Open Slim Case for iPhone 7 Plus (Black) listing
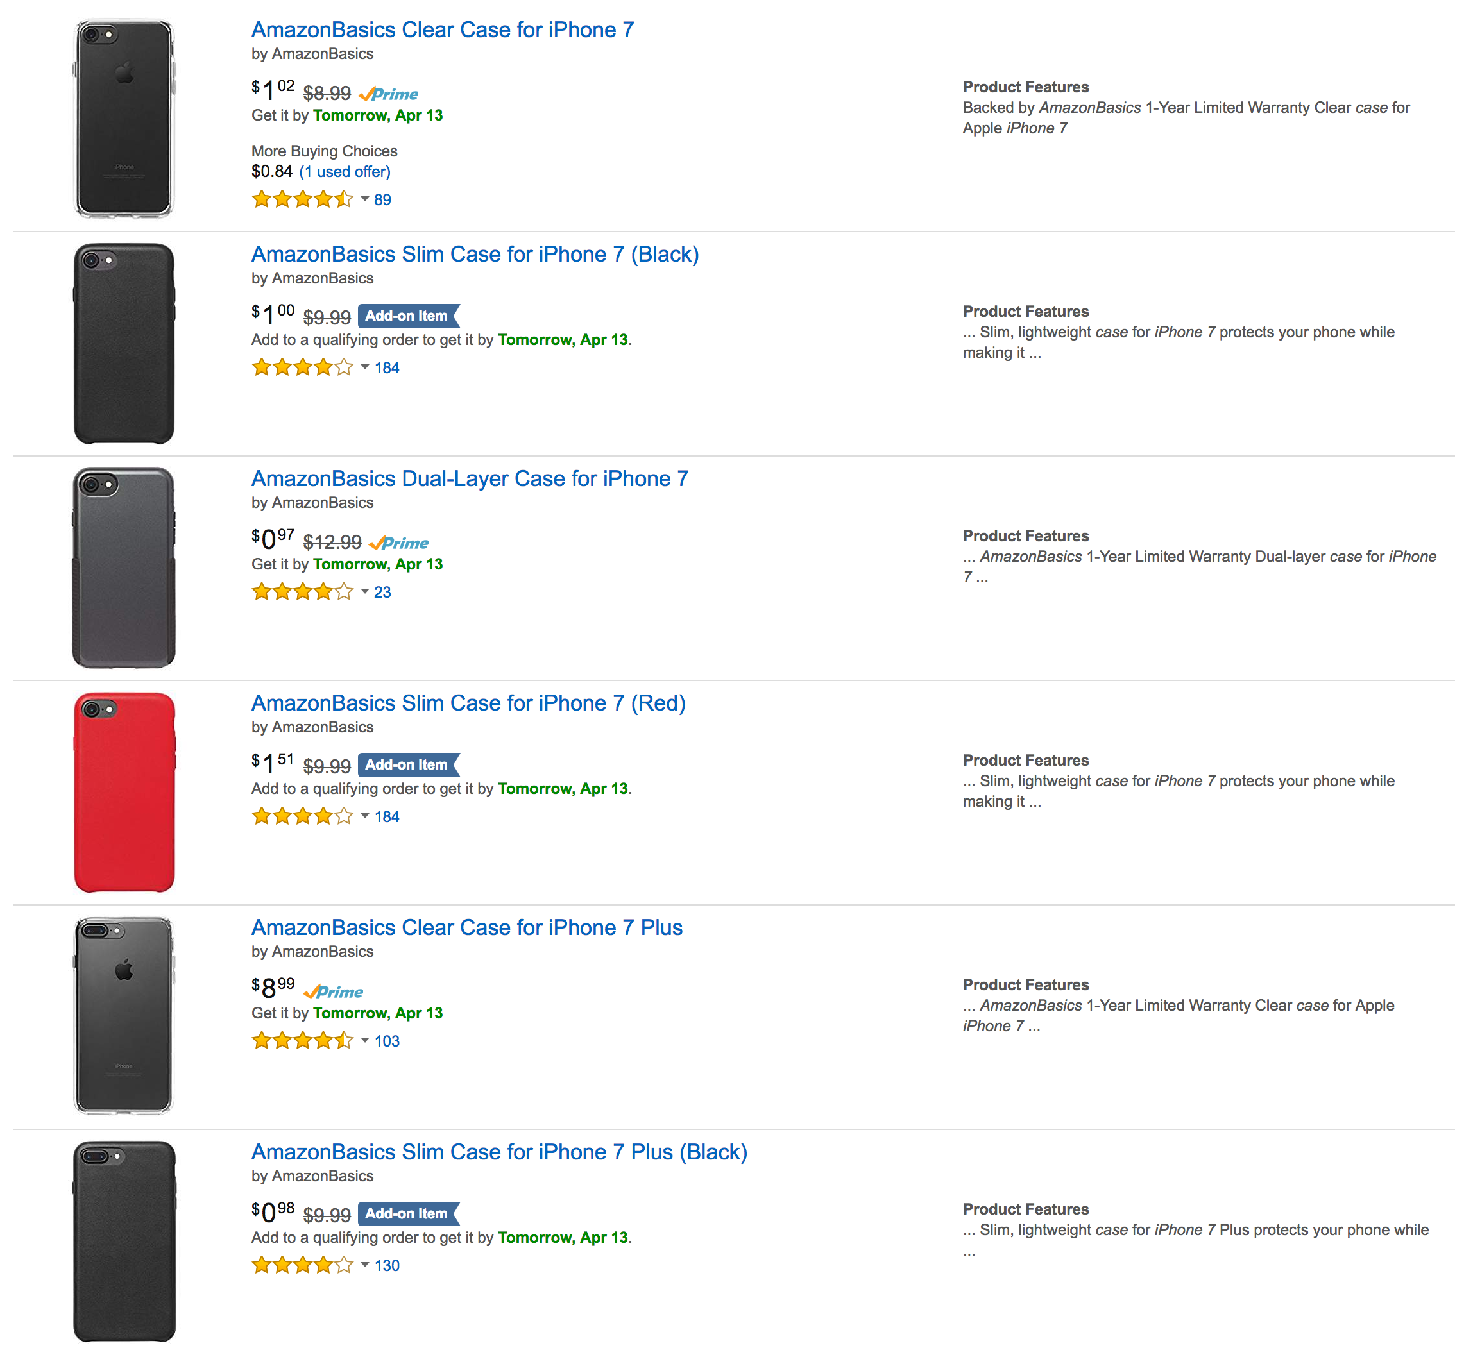 [x=499, y=1152]
